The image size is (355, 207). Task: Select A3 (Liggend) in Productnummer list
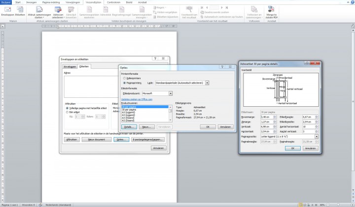pyautogui.click(x=129, y=112)
